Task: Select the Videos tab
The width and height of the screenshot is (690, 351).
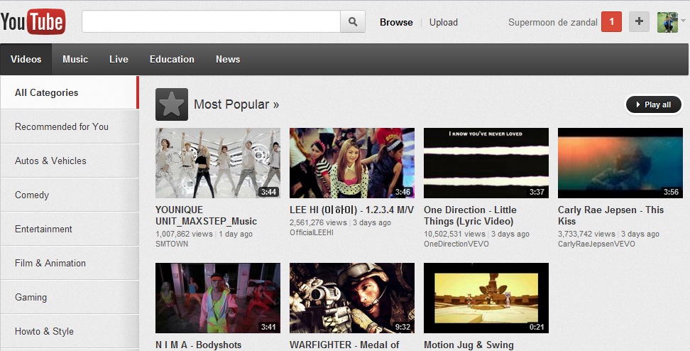Action: click(26, 59)
